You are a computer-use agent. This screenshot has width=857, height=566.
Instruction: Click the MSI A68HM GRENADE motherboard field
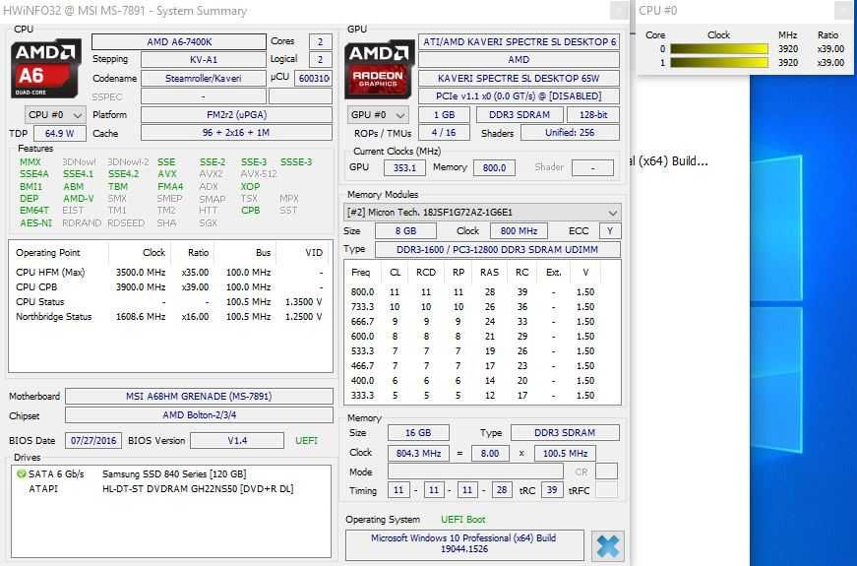[x=199, y=396]
